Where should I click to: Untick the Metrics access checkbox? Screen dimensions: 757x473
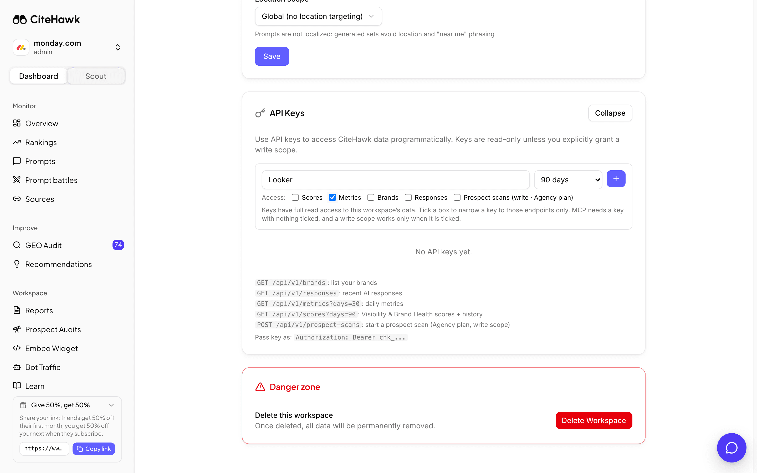(333, 197)
